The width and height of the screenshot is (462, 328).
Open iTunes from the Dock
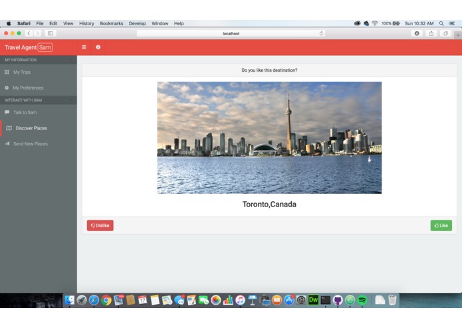(240, 300)
